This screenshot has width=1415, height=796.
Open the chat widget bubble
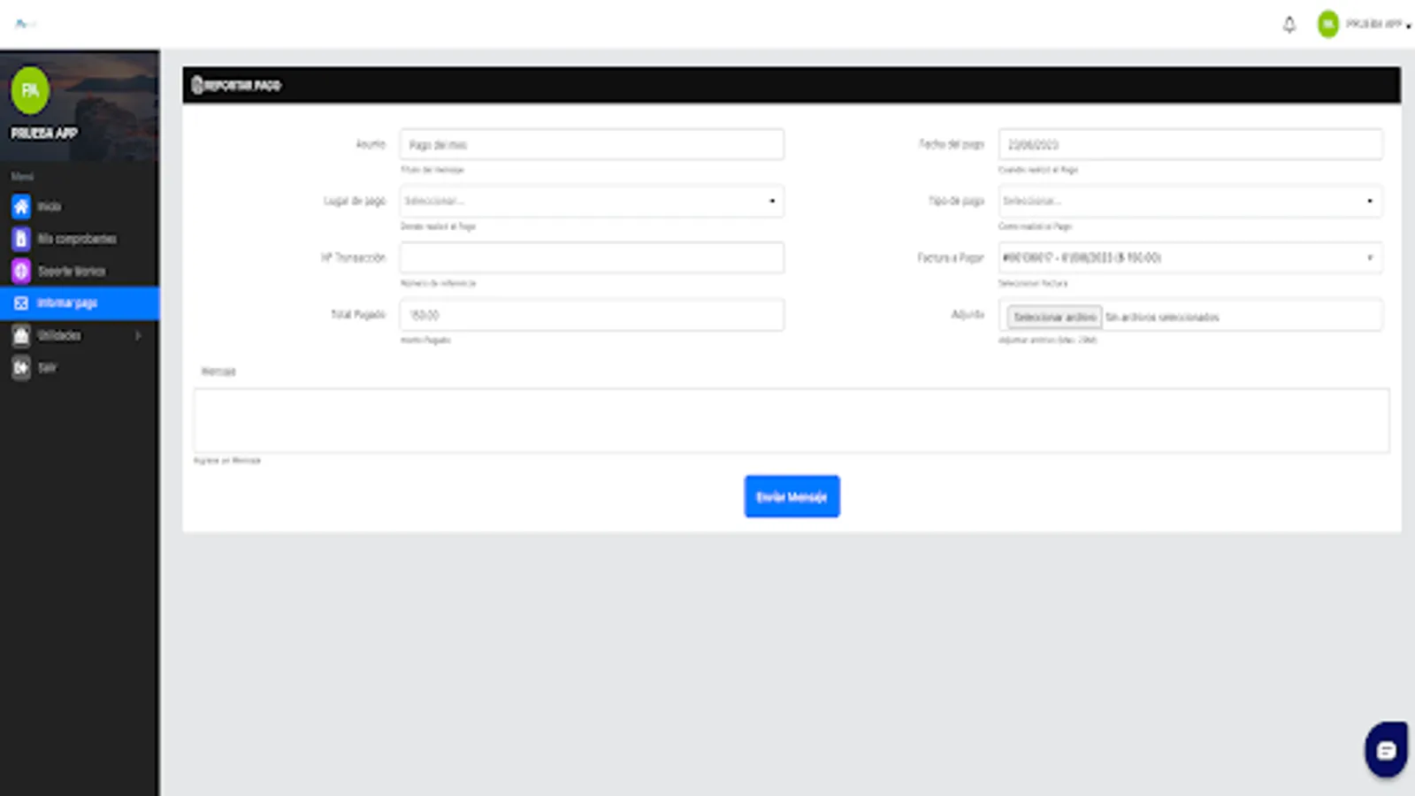click(x=1386, y=750)
